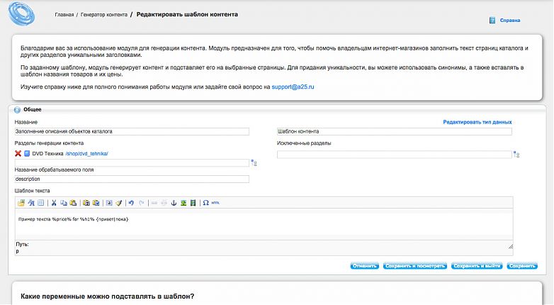Open section tree picker for Исключенные разделы
The image size is (554, 305).
(516, 155)
